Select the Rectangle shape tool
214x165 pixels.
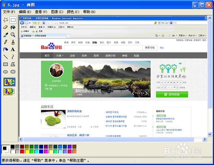tap(6, 64)
